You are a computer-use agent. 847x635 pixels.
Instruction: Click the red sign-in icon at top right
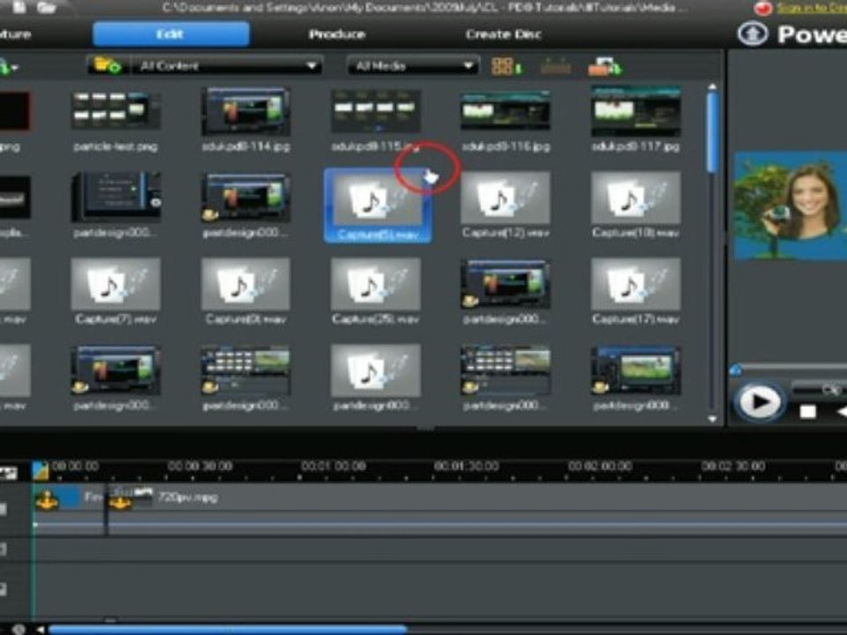point(762,8)
